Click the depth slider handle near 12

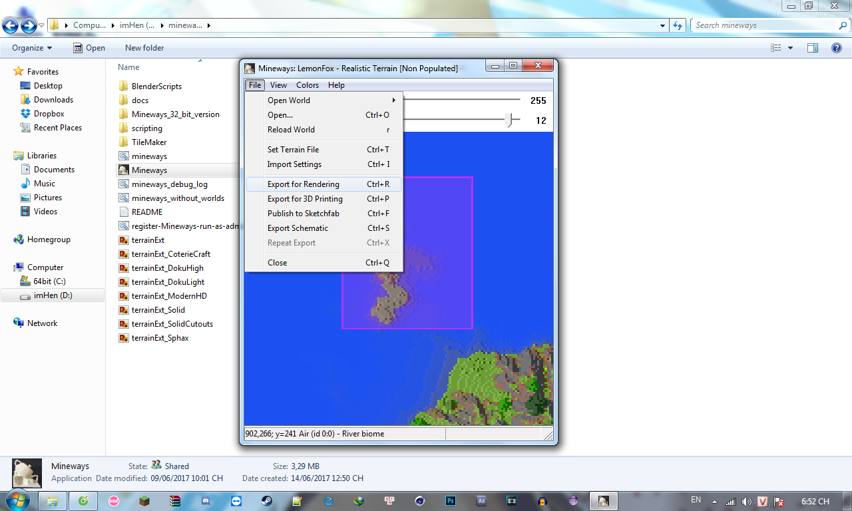[x=509, y=120]
